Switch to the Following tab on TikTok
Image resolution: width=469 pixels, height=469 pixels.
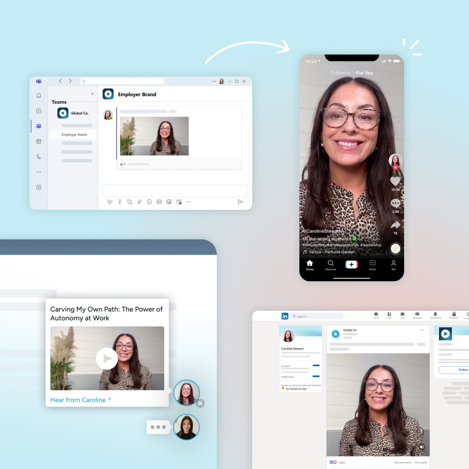341,73
